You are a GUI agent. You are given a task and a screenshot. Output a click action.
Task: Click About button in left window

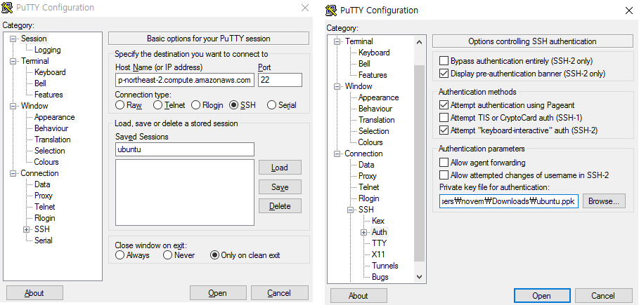pos(34,293)
